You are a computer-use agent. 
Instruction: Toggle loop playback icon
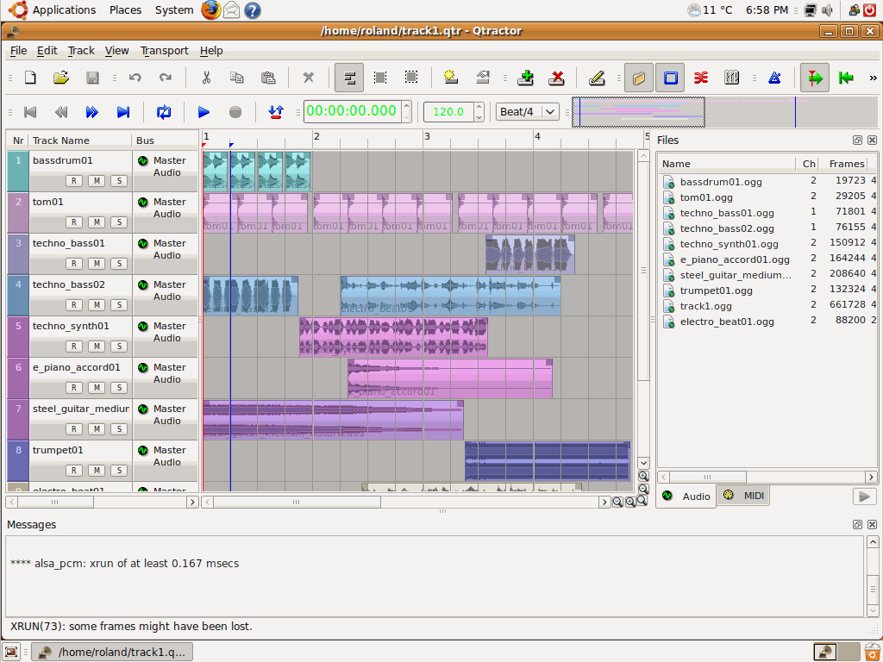click(163, 112)
